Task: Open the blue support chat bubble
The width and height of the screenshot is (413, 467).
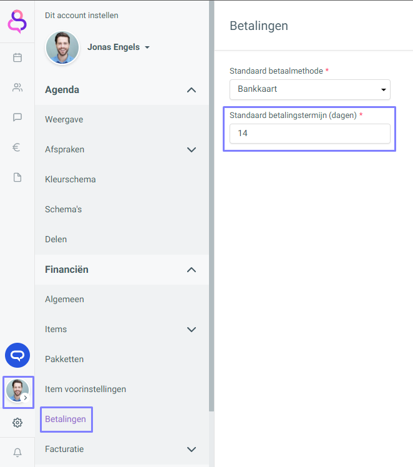Action: pos(17,355)
